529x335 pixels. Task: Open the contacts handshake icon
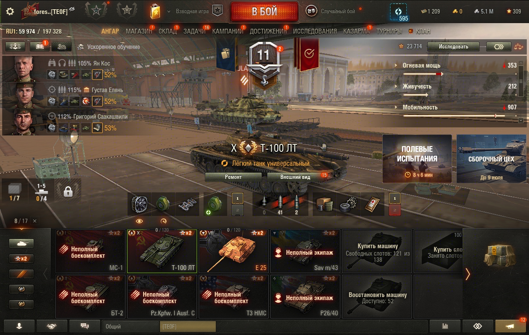(x=52, y=326)
